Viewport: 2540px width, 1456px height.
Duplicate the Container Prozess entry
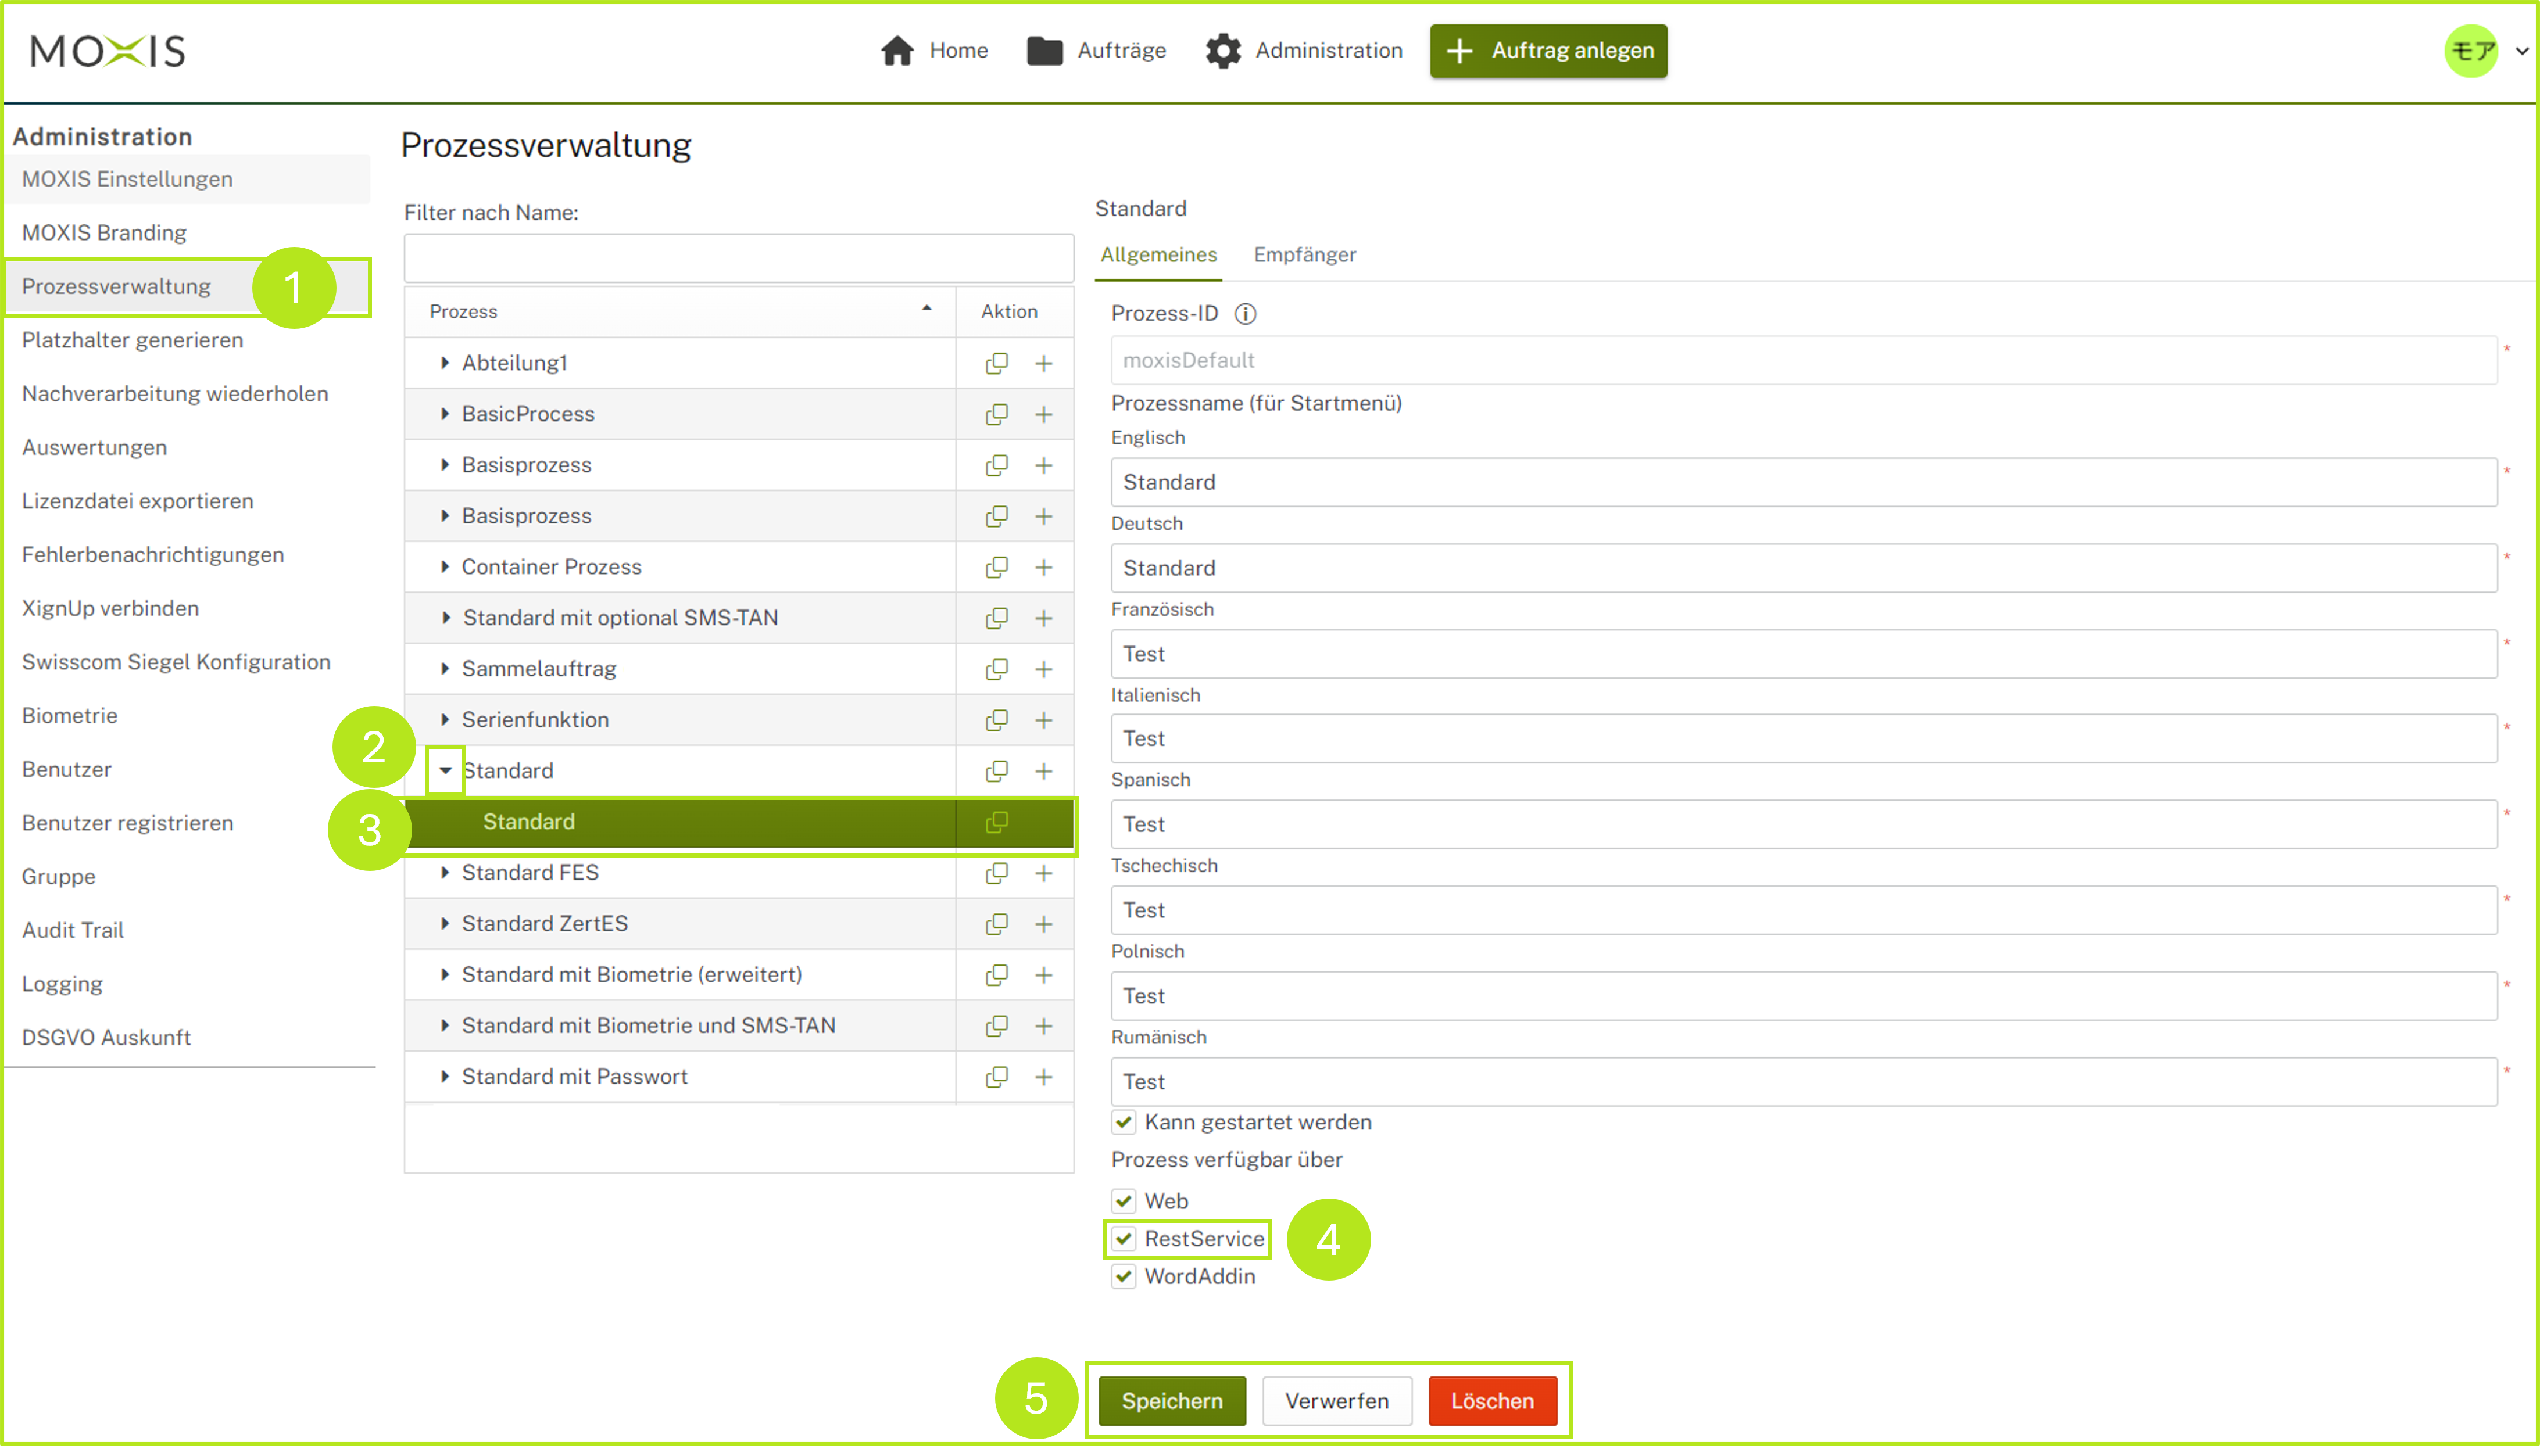click(x=996, y=567)
